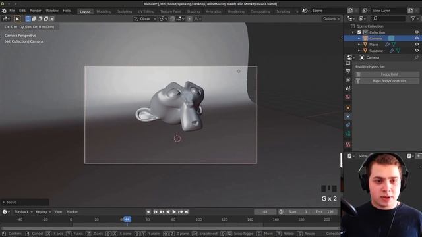Jump to previous keyframe

click(x=162, y=212)
